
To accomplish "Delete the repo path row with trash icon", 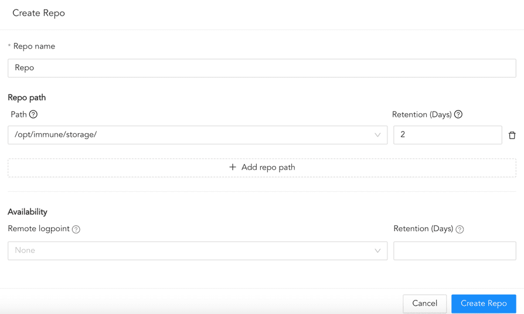I will point(512,135).
